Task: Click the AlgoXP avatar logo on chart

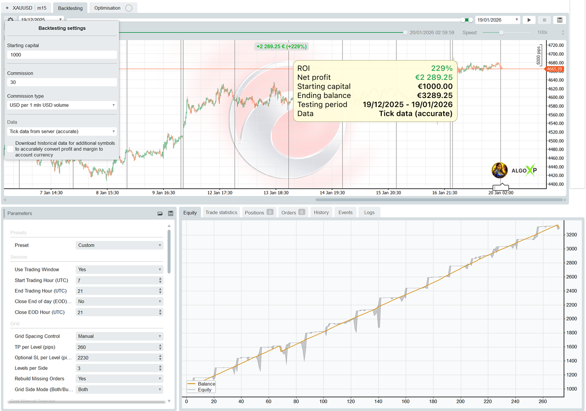Action: 499,170
